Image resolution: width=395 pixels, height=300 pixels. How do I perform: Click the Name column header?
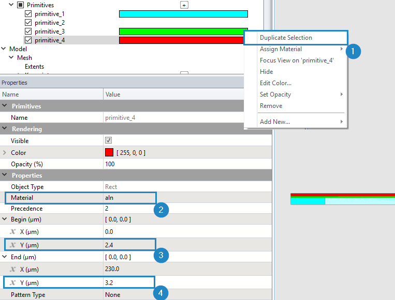[51, 94]
